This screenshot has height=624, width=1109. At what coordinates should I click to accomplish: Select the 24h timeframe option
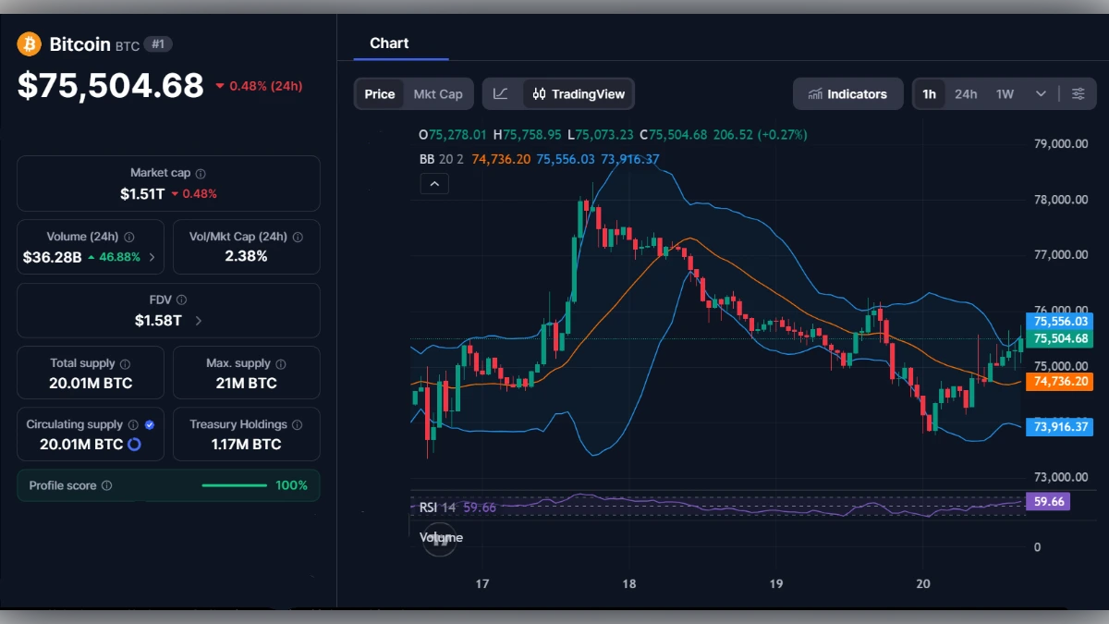point(966,93)
